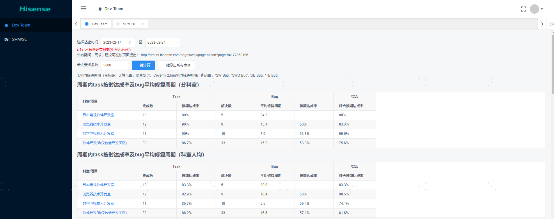
Task: Click the 一键导出所有表格 button
Action: [x=176, y=65]
